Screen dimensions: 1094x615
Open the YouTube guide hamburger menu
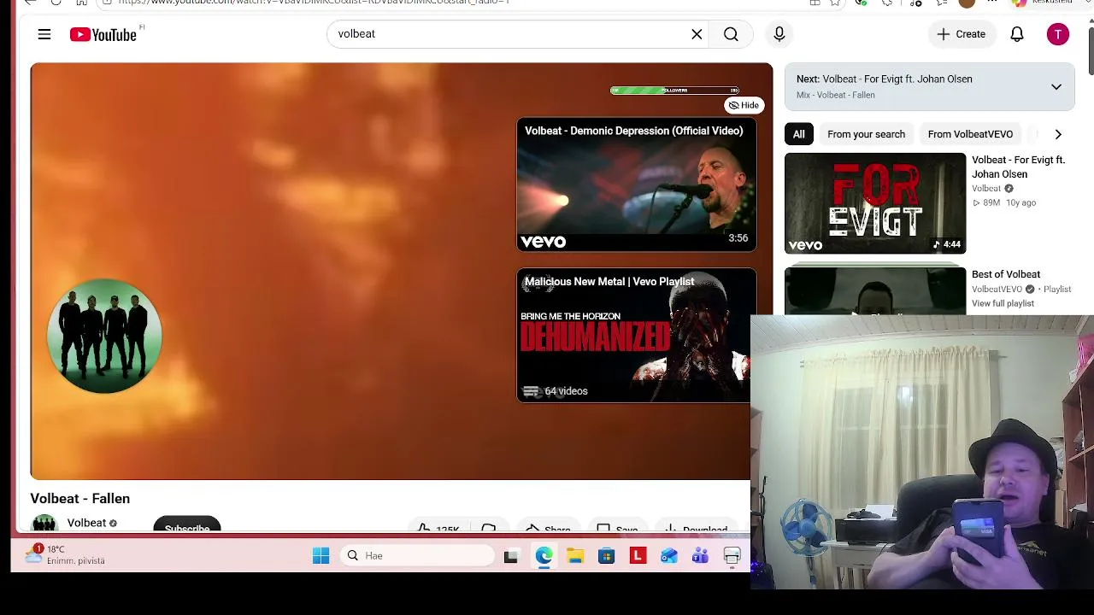[44, 34]
